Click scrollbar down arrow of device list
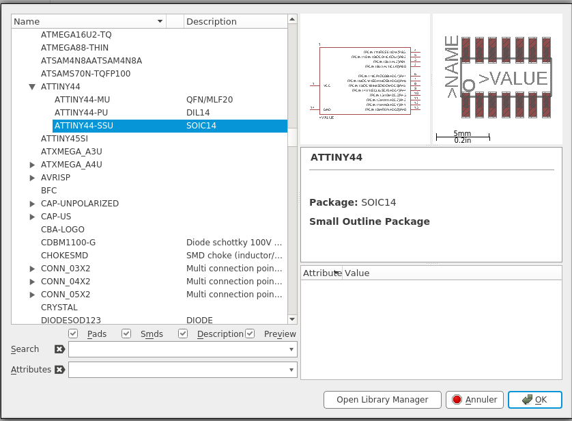The width and height of the screenshot is (572, 421). point(292,319)
